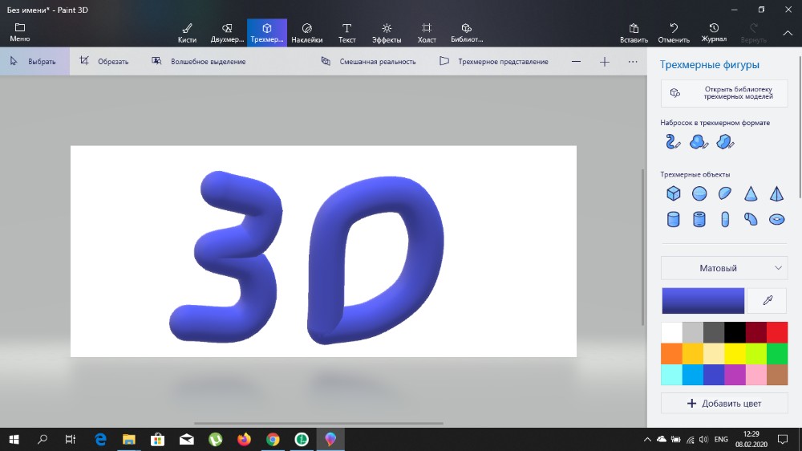Pick the sphere 3D object
802x451 pixels.
coord(699,193)
